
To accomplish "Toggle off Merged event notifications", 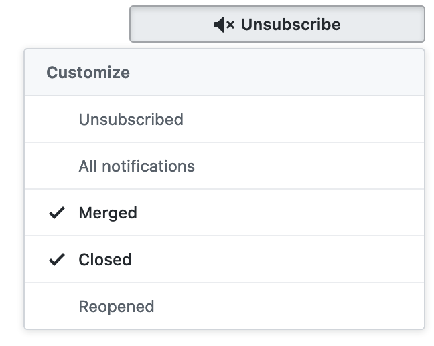I will point(224,213).
